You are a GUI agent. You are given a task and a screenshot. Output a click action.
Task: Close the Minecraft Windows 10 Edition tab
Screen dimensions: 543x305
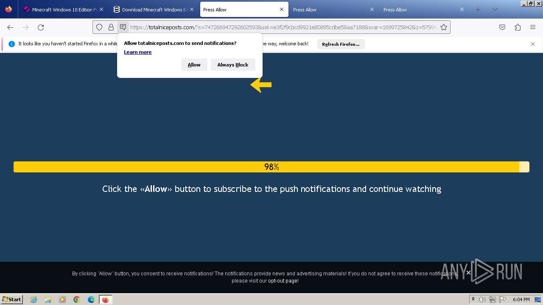tap(101, 9)
